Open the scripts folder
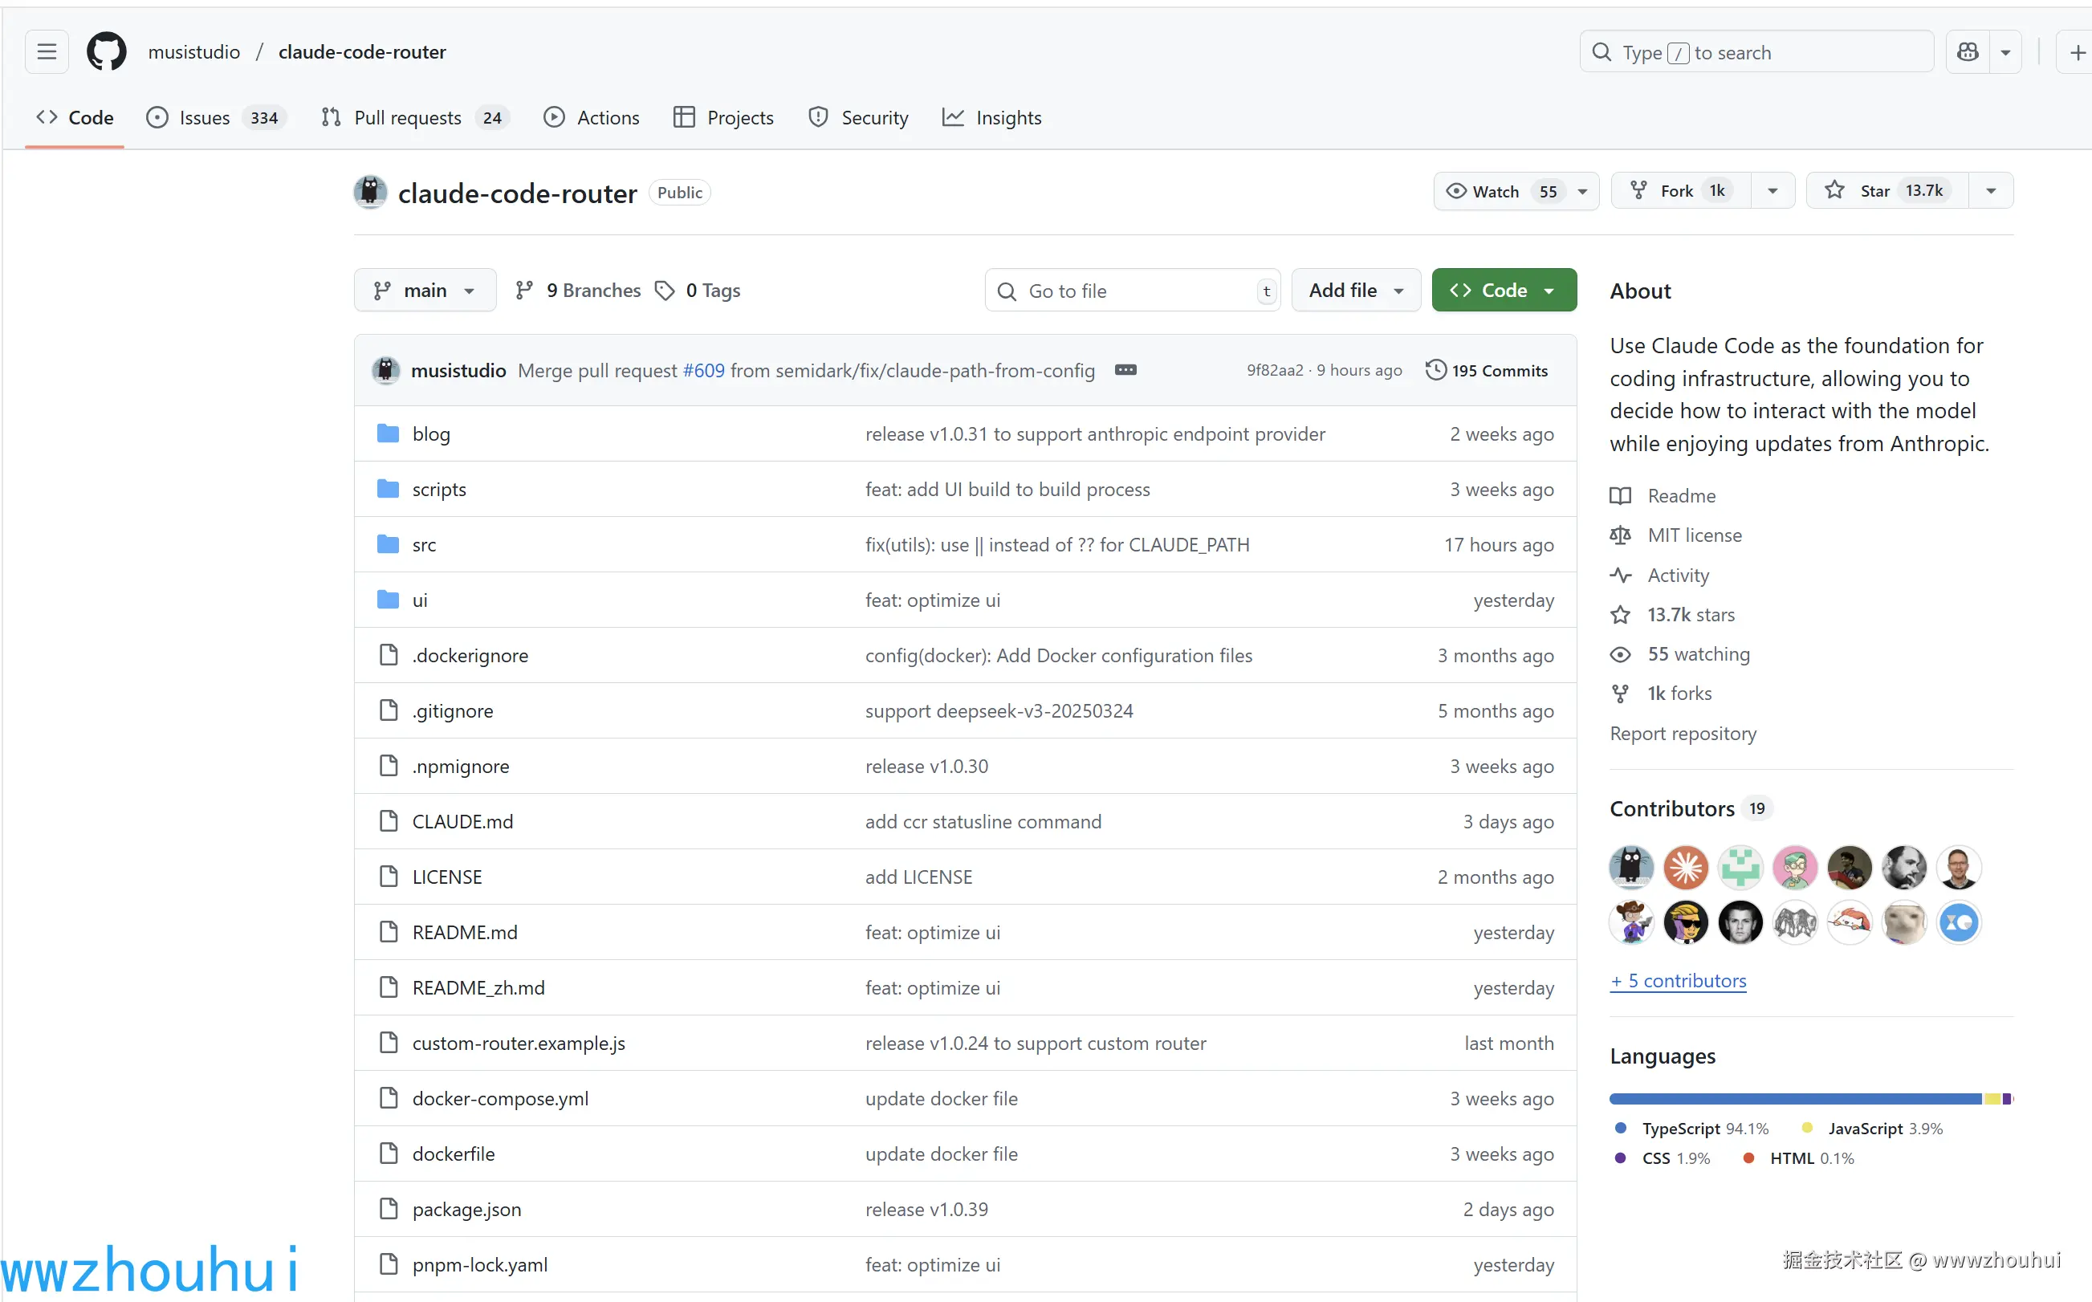Screen dimensions: 2092x1302 (x=439, y=490)
